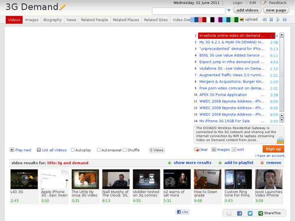Select In-vehicle online video on demand item
The image size is (295, 221).
pyautogui.click(x=237, y=36)
